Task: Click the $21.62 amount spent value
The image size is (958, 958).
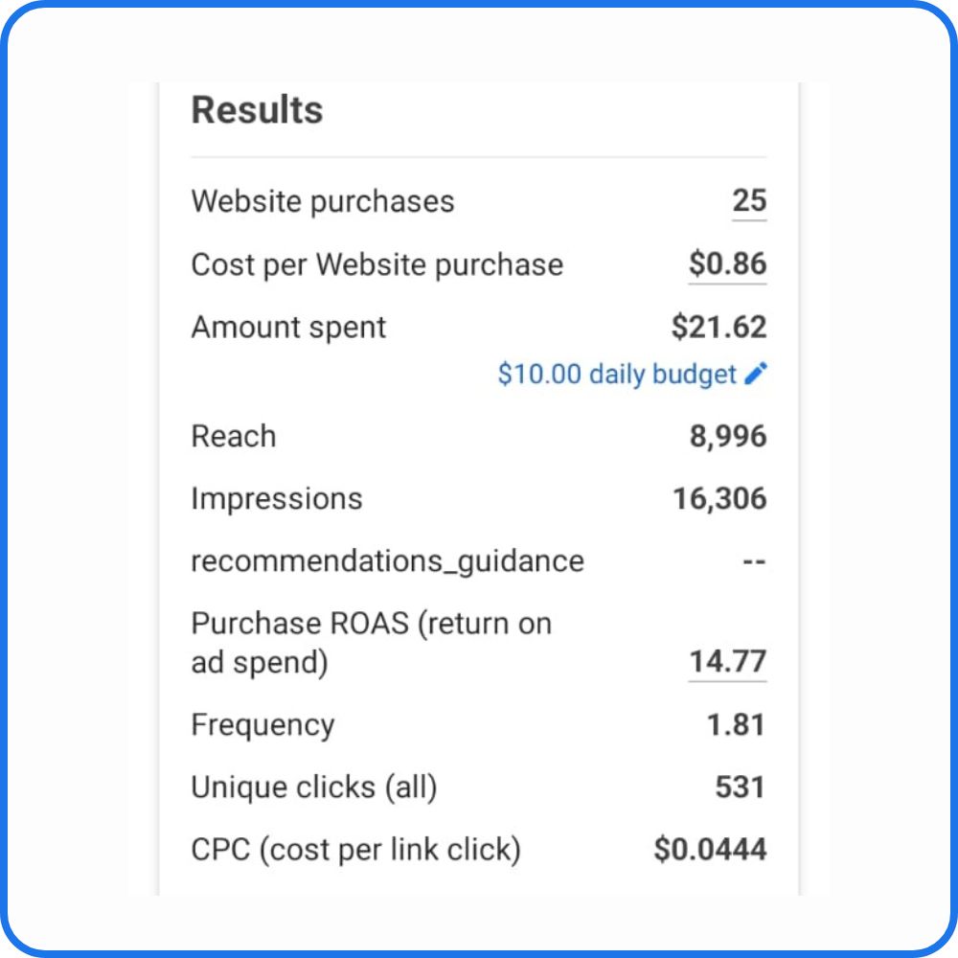Action: (719, 327)
